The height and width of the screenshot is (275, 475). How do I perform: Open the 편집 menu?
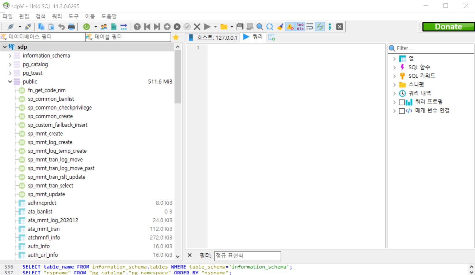click(x=24, y=16)
